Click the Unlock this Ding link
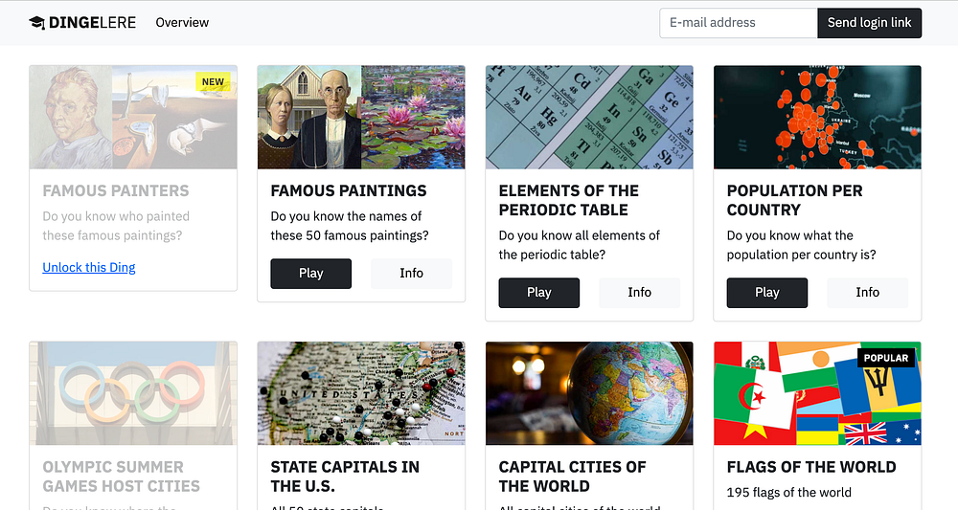This screenshot has width=958, height=510. (x=89, y=268)
